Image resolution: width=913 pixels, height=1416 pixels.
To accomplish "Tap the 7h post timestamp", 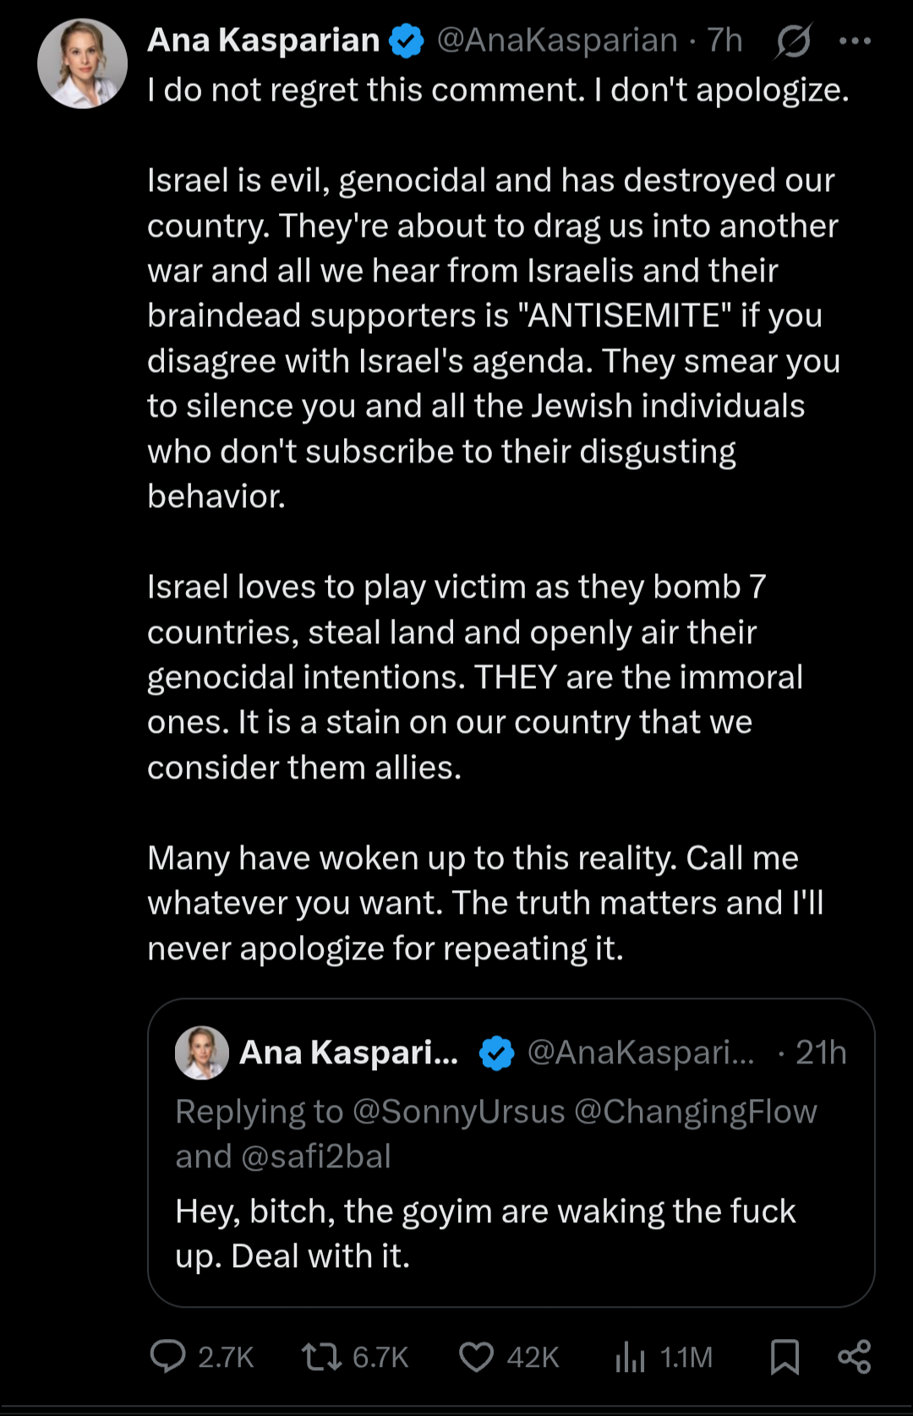I will 725,41.
